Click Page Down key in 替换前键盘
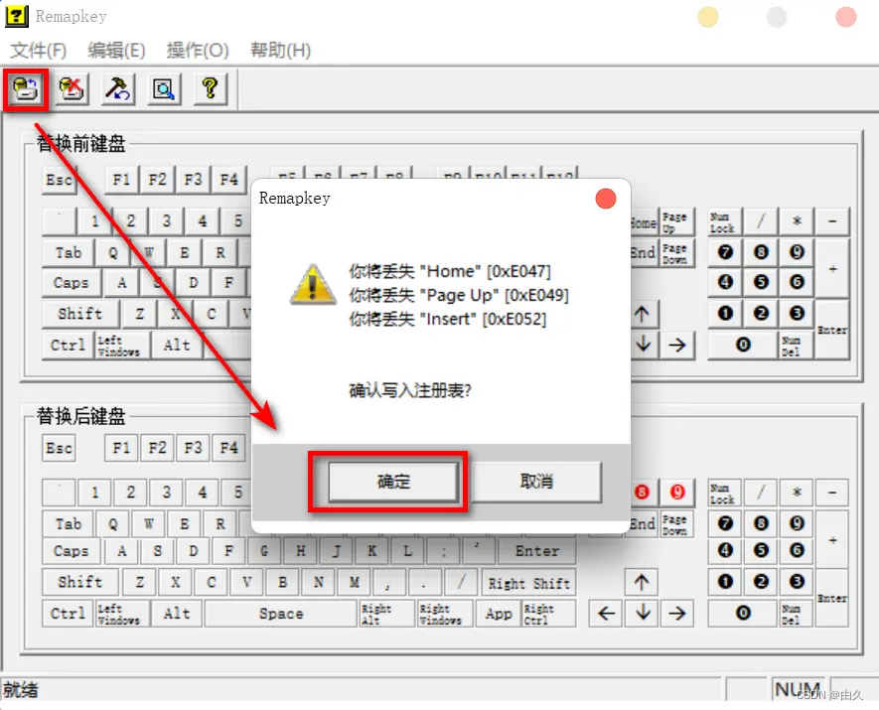This screenshot has width=879, height=710. (677, 253)
